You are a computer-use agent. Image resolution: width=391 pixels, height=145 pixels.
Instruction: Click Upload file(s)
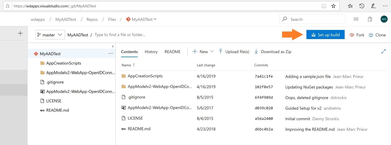coord(234,51)
